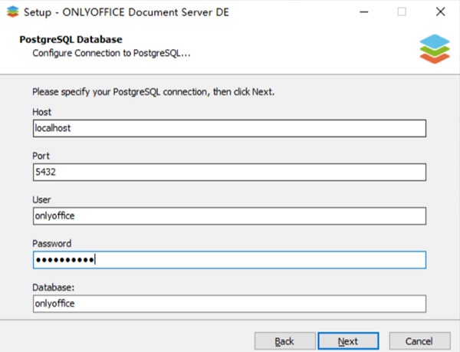
Task: Click the User label text
Action: [41, 199]
